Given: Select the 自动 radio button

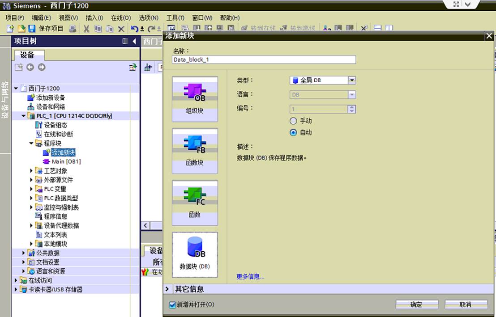Looking at the screenshot, I should (293, 132).
